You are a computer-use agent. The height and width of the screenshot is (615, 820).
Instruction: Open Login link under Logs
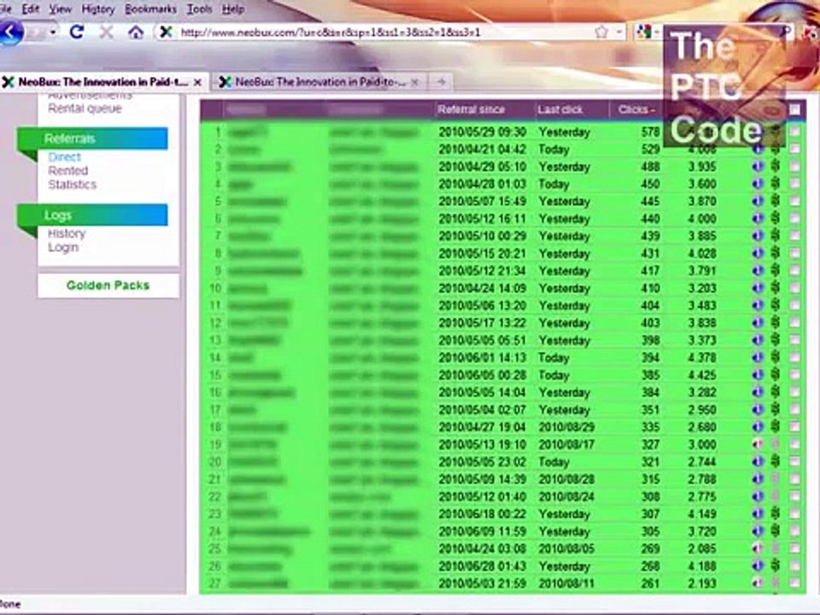(63, 247)
